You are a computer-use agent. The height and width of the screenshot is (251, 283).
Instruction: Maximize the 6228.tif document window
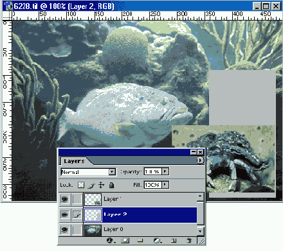(266, 6)
